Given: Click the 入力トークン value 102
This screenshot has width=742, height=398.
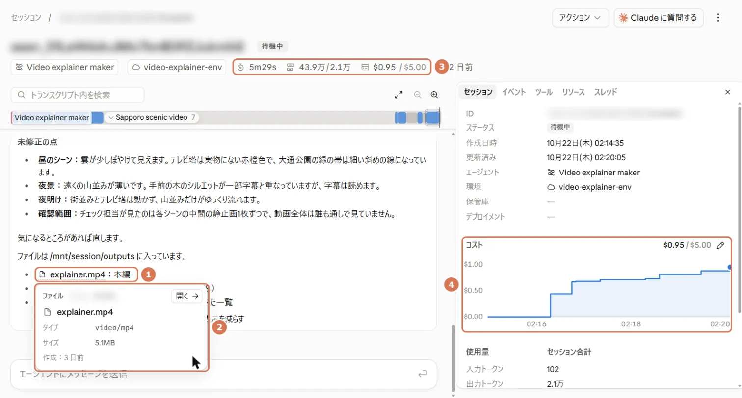Looking at the screenshot, I should click(x=553, y=369).
